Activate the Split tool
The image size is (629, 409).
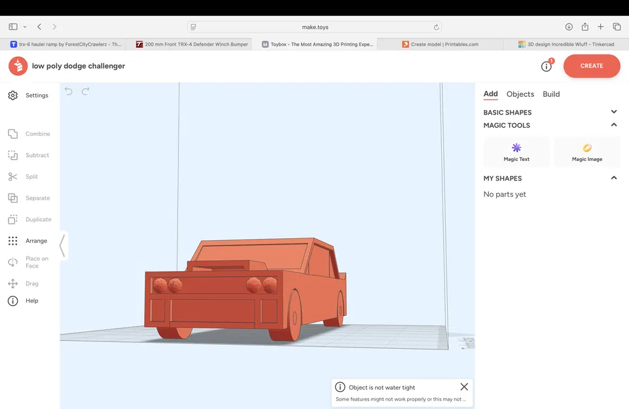point(31,176)
